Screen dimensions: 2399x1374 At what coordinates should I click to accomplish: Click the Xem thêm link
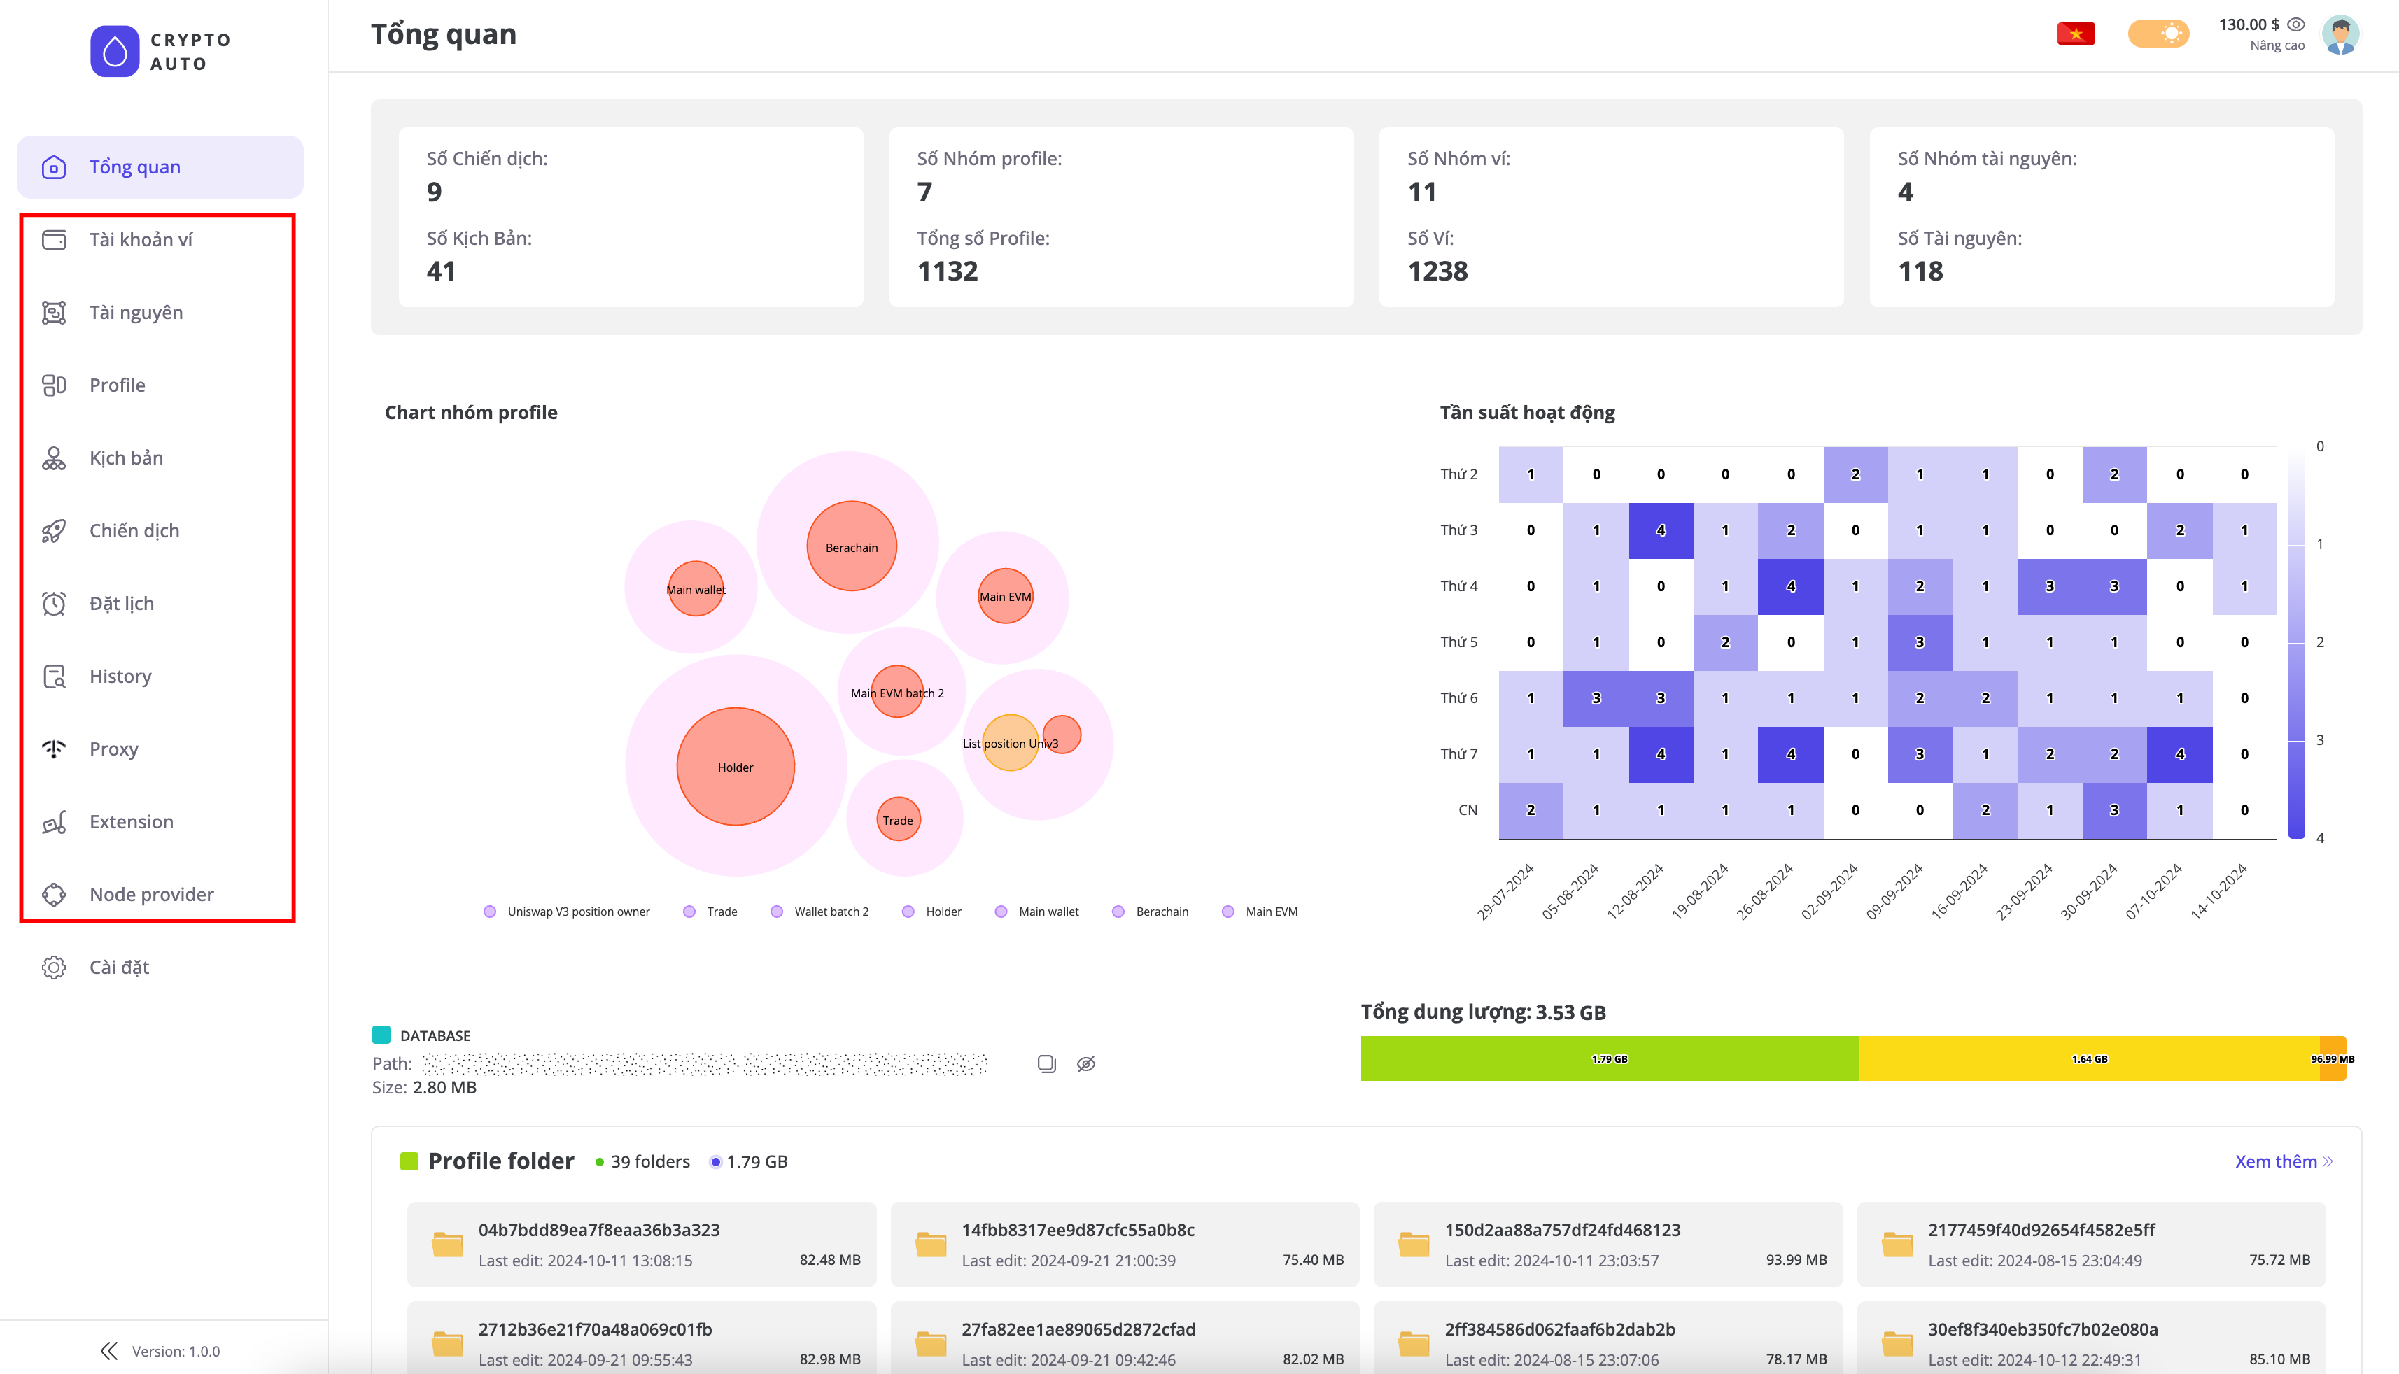tap(2282, 1161)
